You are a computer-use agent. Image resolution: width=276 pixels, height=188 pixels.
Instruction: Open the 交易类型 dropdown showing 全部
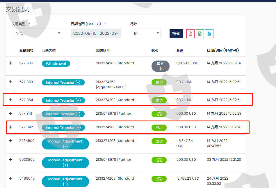pyautogui.click(x=37, y=34)
